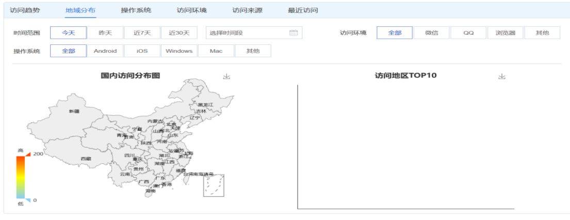Open calendar icon in 选择时间段 field

(294, 33)
